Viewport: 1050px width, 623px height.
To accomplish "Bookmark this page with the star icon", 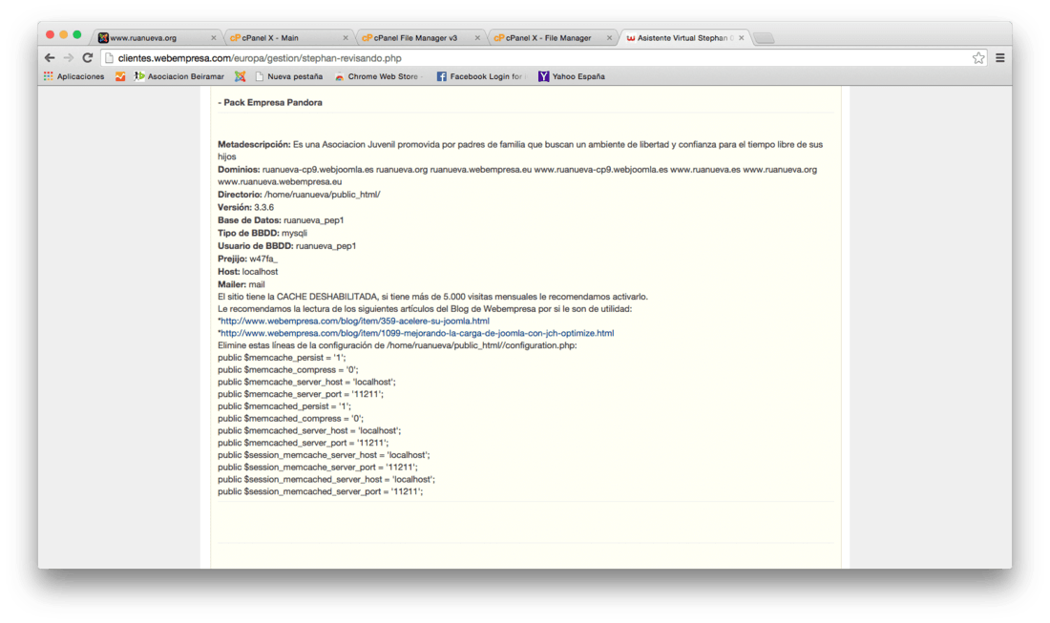I will 978,58.
